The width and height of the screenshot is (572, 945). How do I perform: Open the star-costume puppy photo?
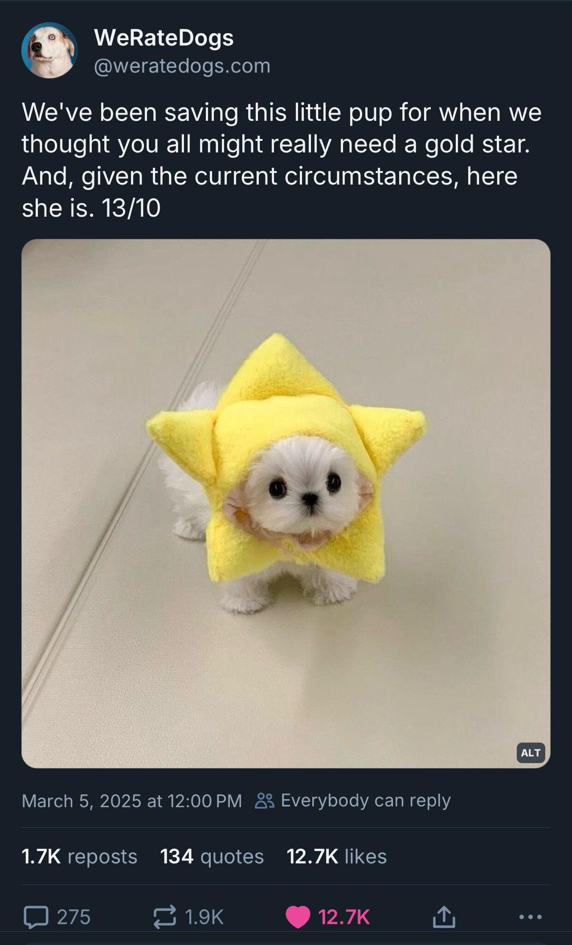pyautogui.click(x=286, y=503)
